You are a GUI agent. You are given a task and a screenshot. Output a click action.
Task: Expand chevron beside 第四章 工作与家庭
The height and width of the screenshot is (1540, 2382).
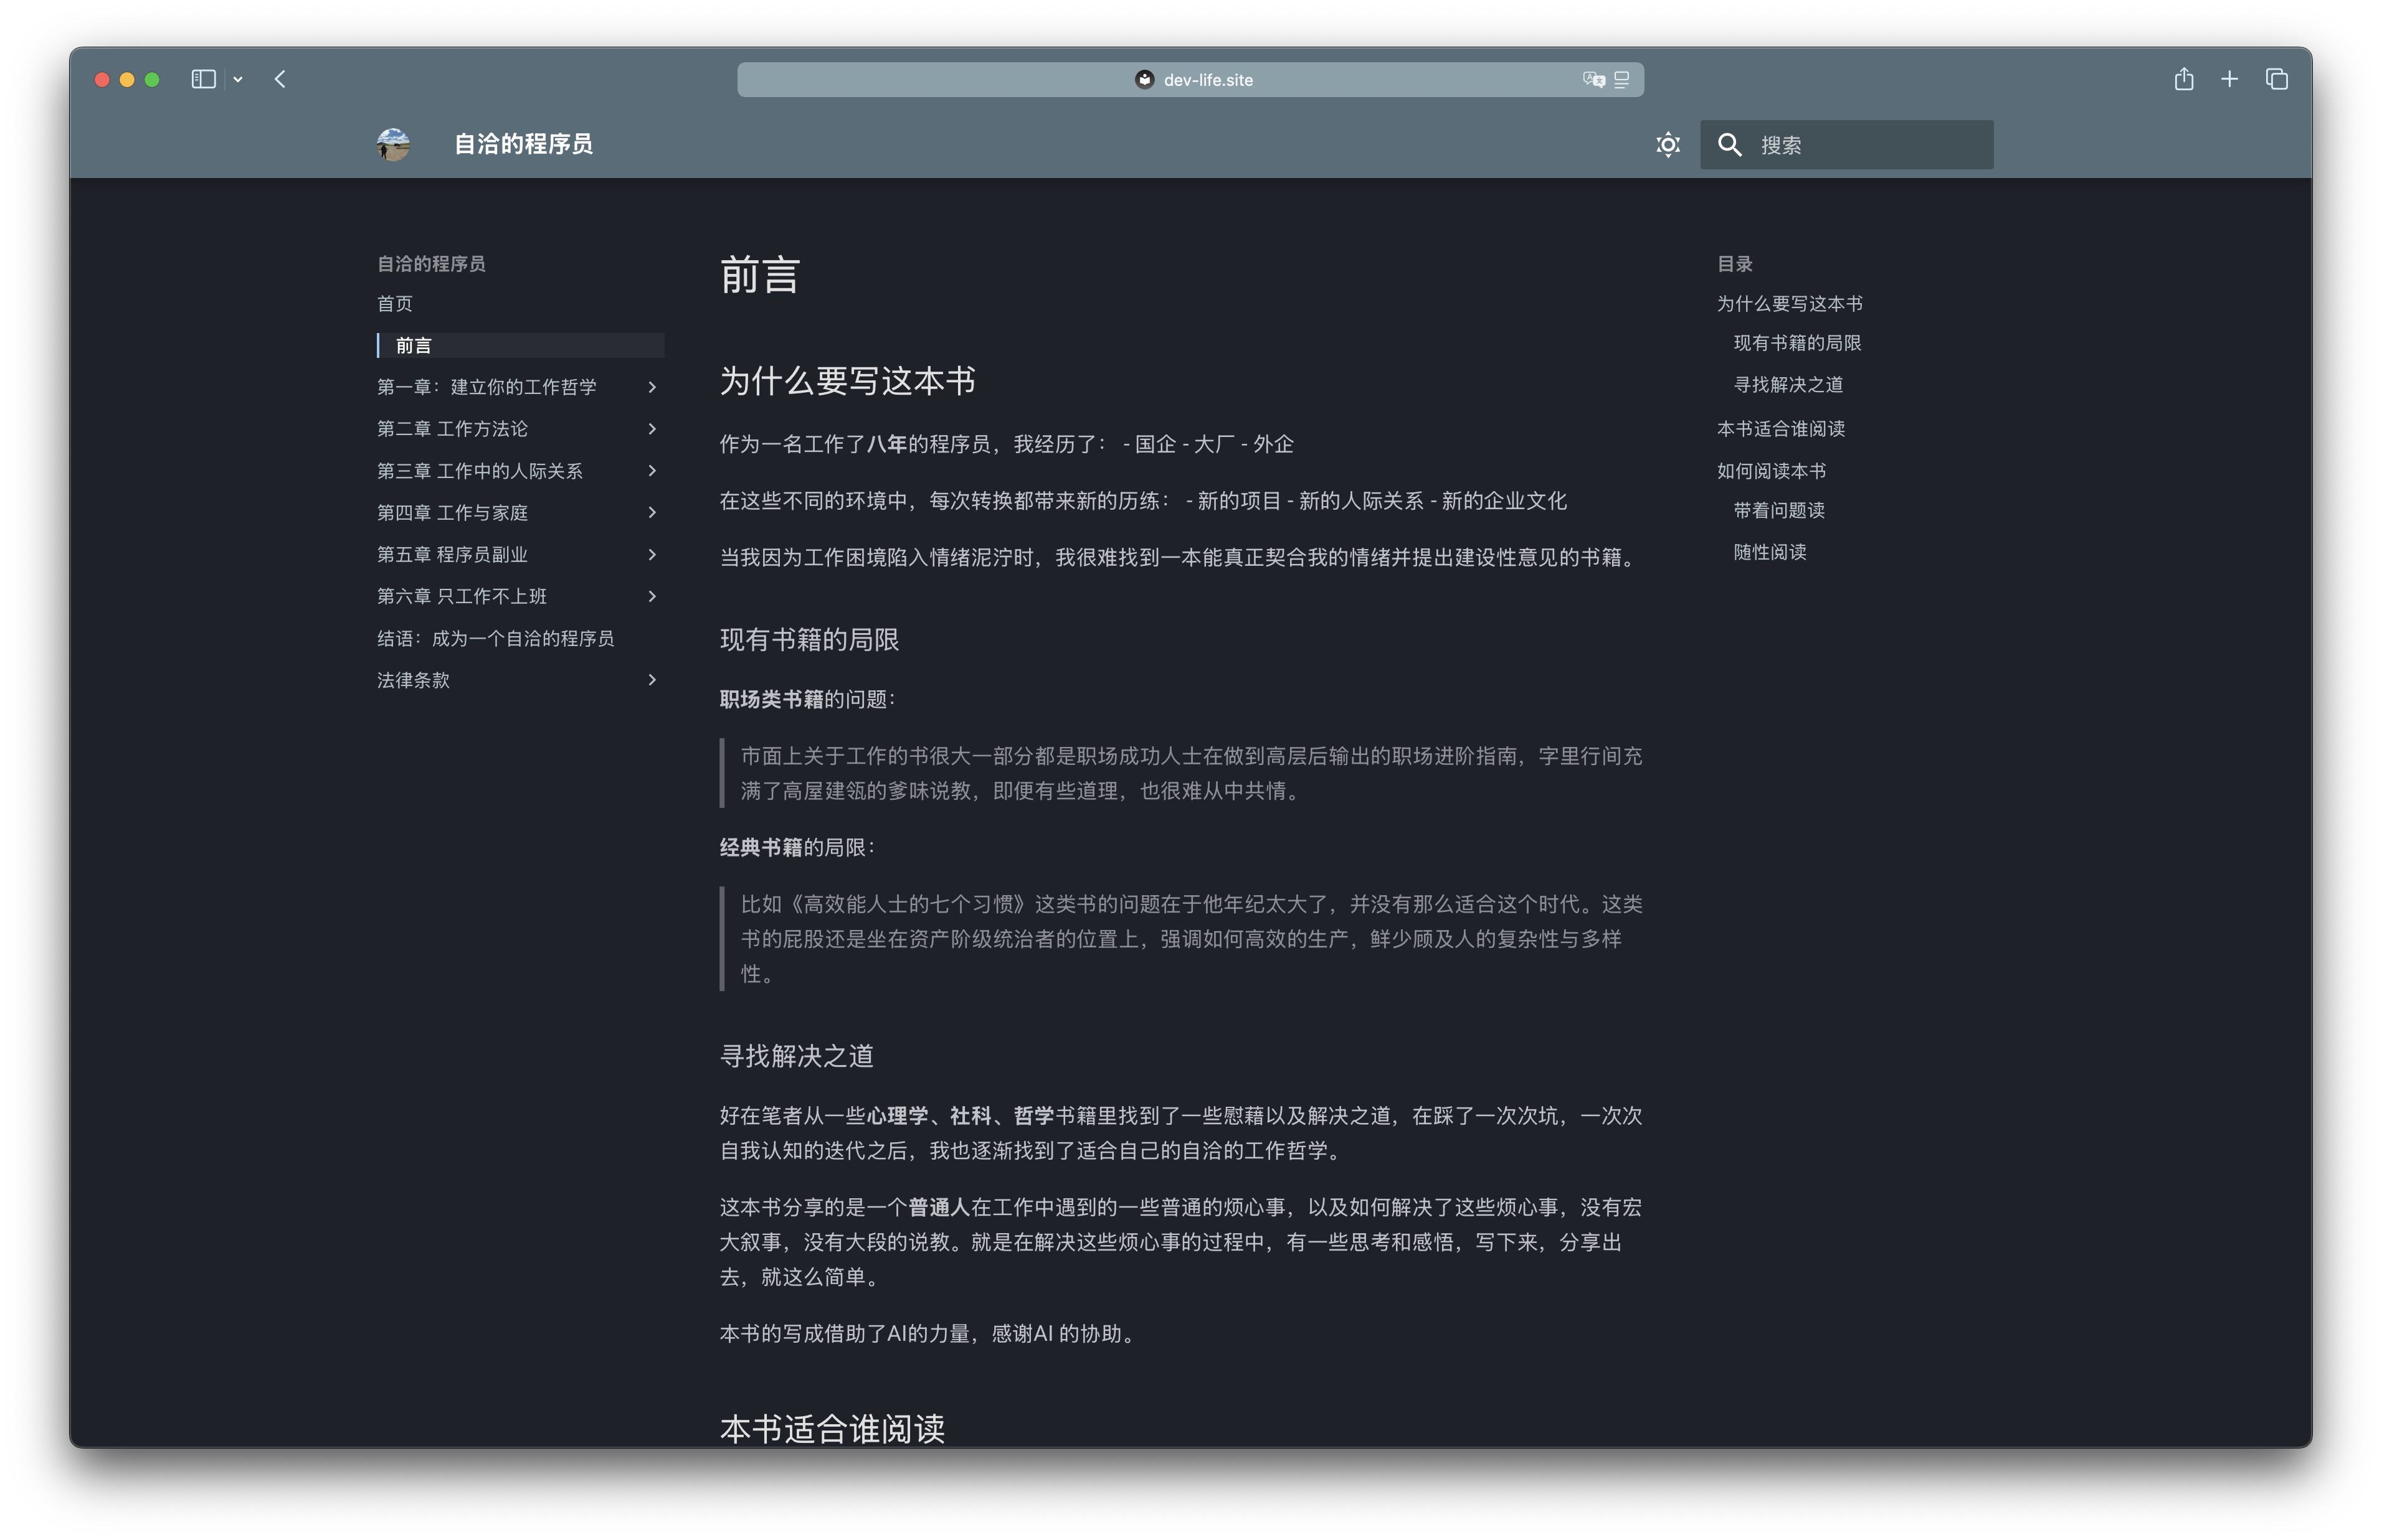(x=652, y=512)
